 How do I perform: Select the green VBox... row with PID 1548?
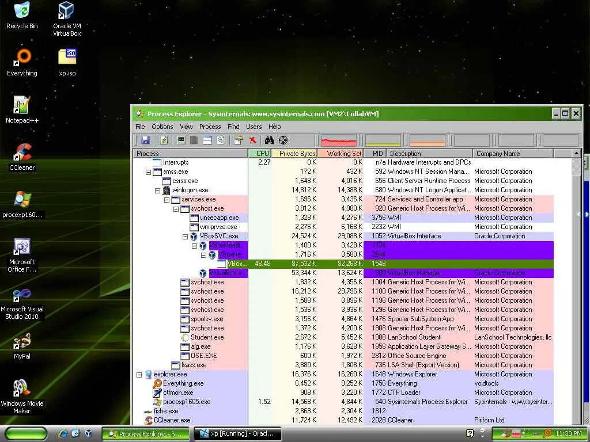pos(384,264)
